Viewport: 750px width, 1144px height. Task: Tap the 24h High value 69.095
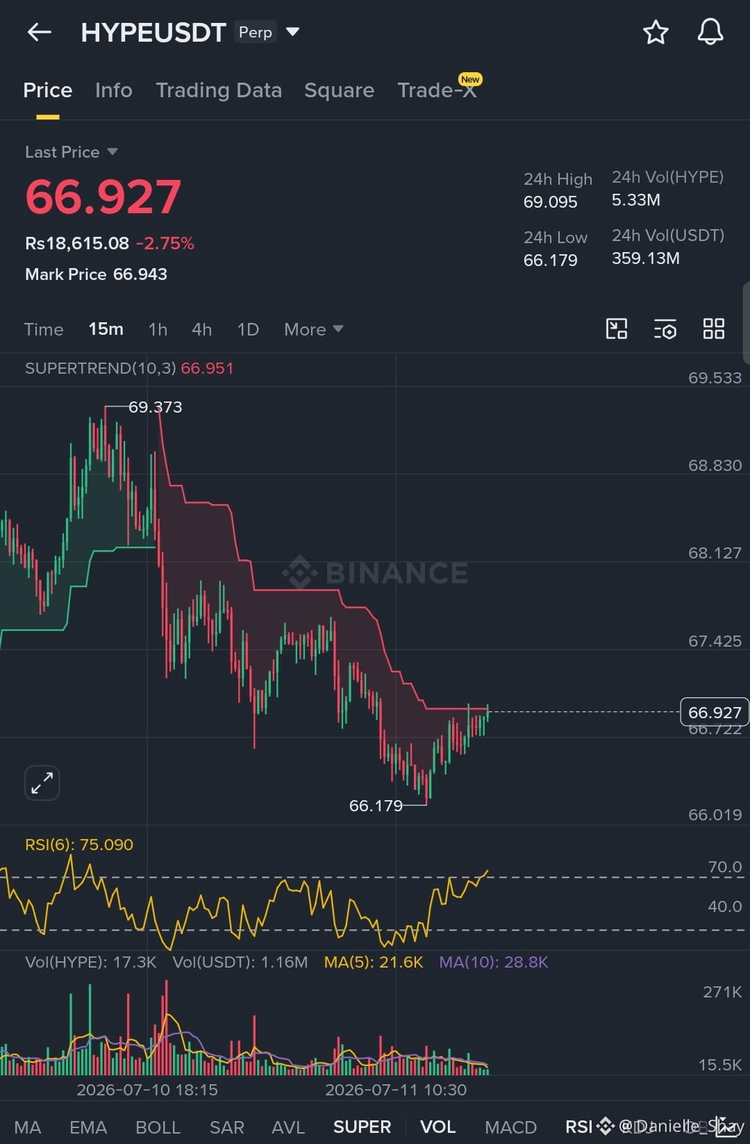pos(551,202)
